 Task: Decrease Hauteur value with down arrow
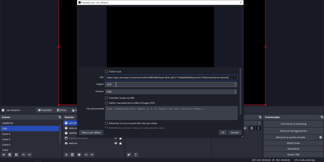click(x=235, y=93)
